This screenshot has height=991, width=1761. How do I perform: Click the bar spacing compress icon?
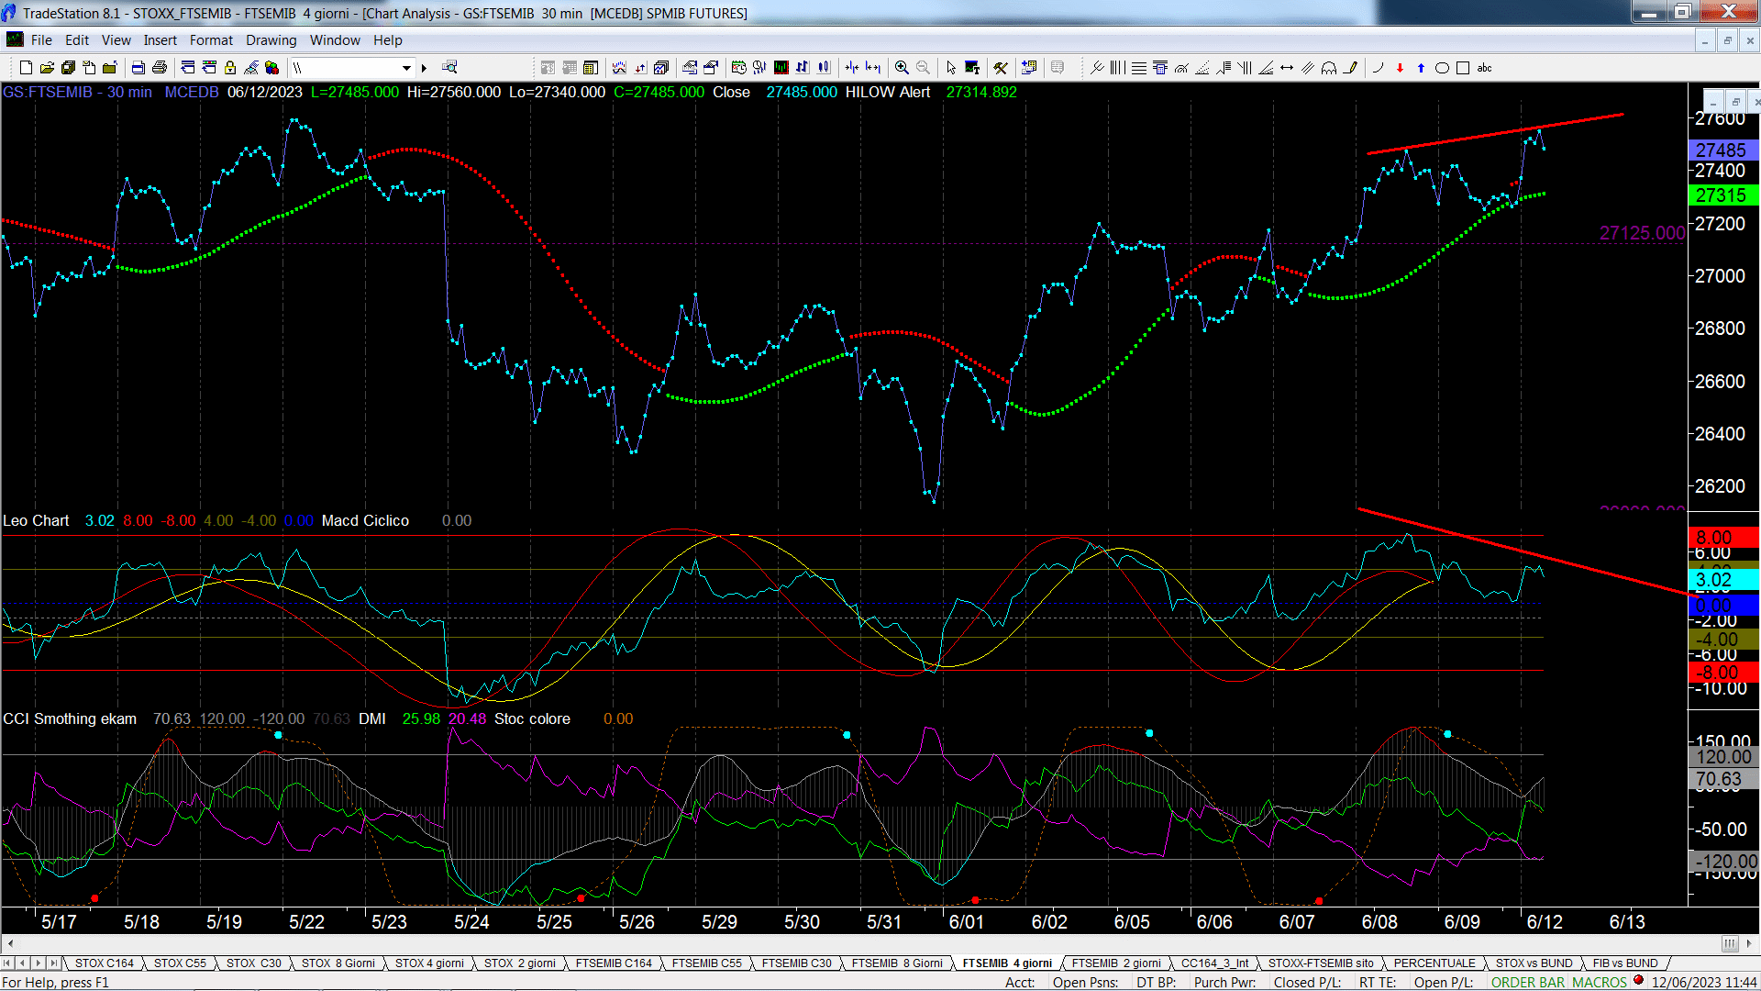(x=852, y=68)
